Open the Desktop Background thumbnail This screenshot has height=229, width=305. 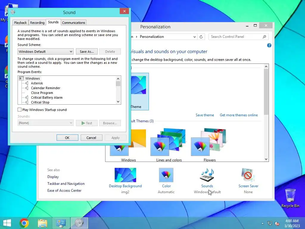[125, 175]
